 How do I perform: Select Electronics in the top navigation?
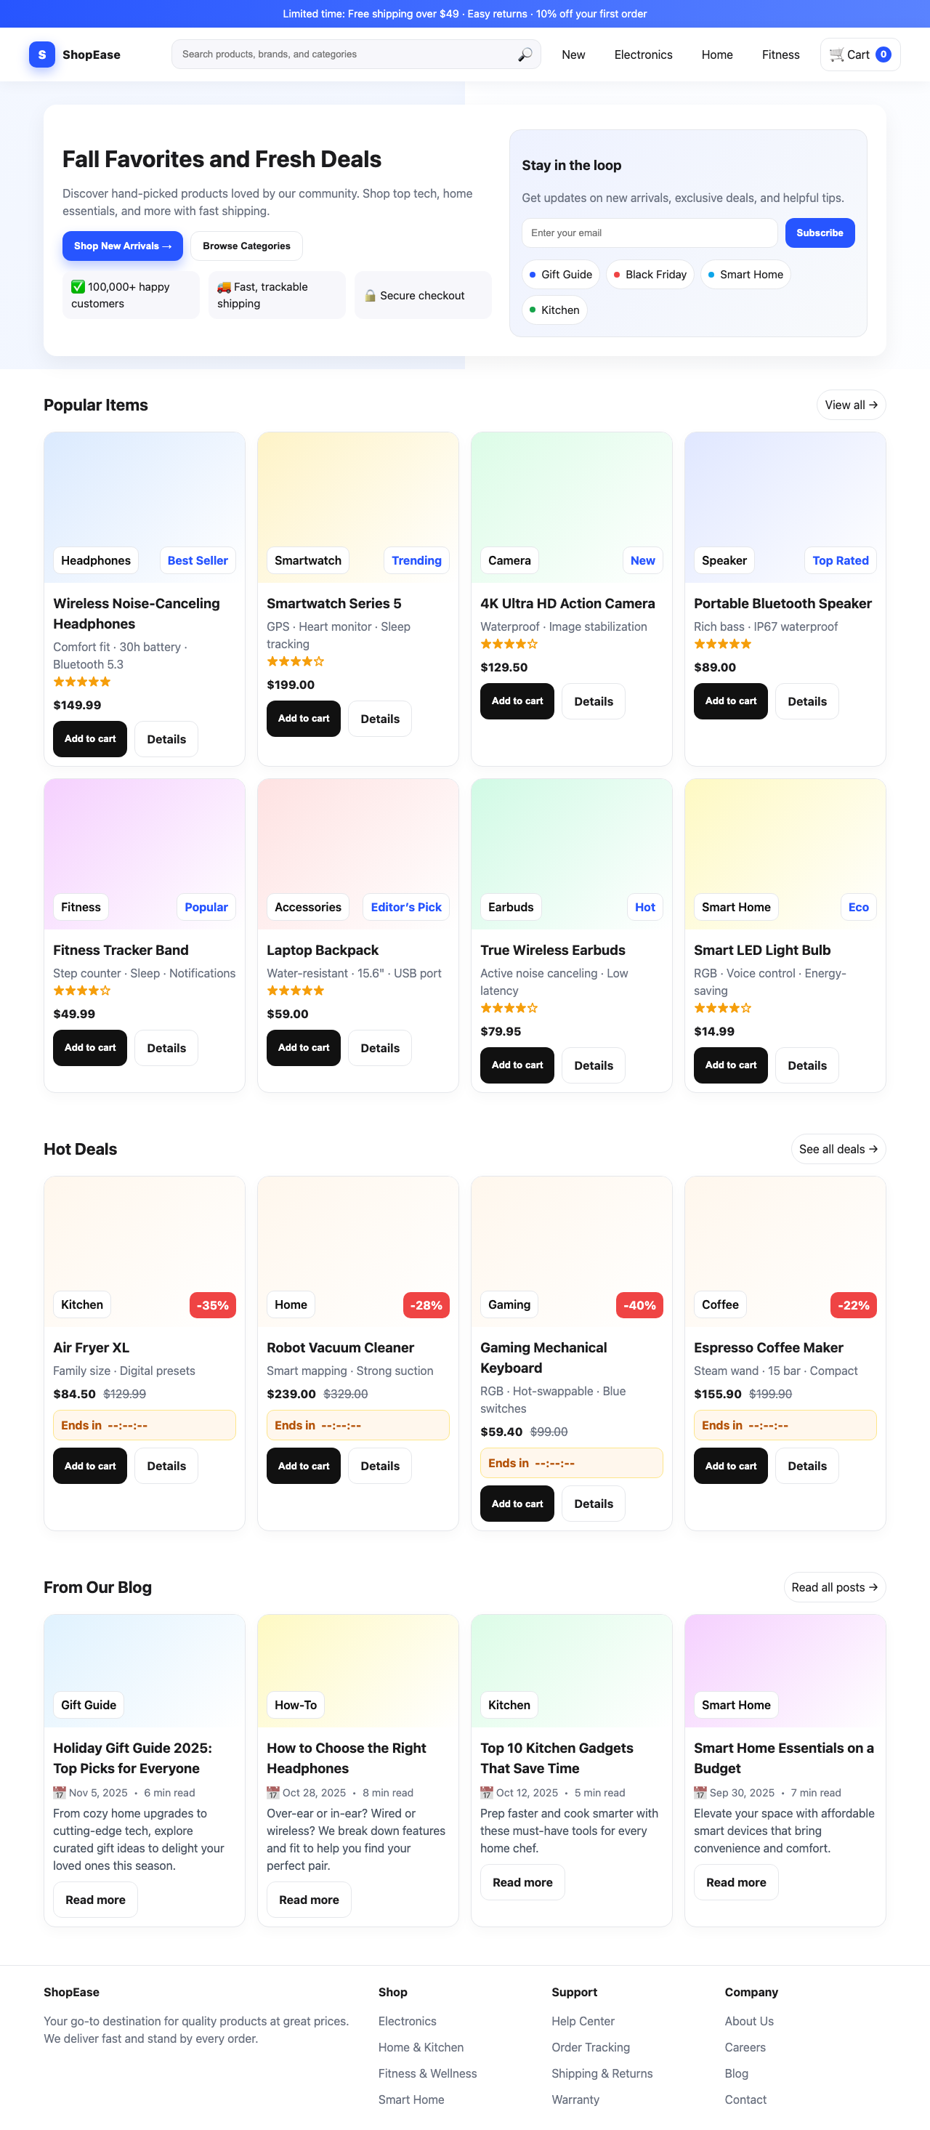pyautogui.click(x=642, y=54)
